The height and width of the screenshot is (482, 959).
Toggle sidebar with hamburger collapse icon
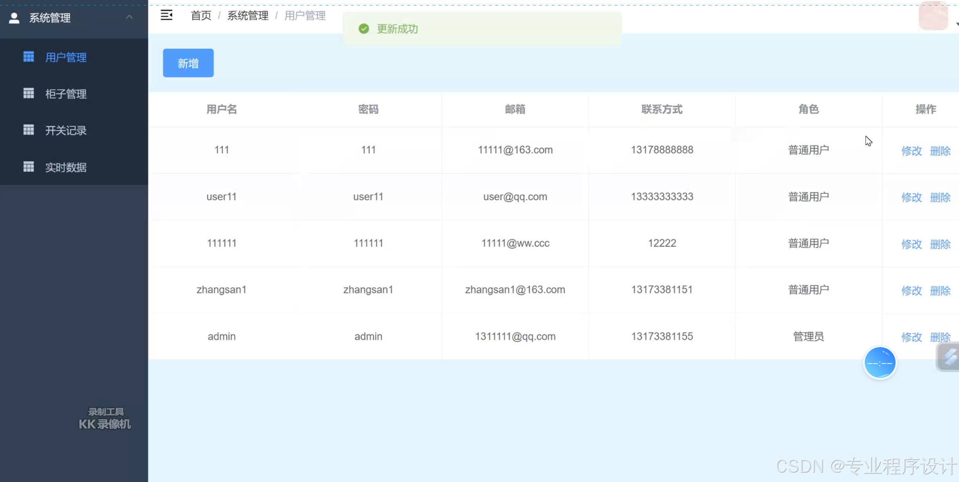pyautogui.click(x=166, y=15)
